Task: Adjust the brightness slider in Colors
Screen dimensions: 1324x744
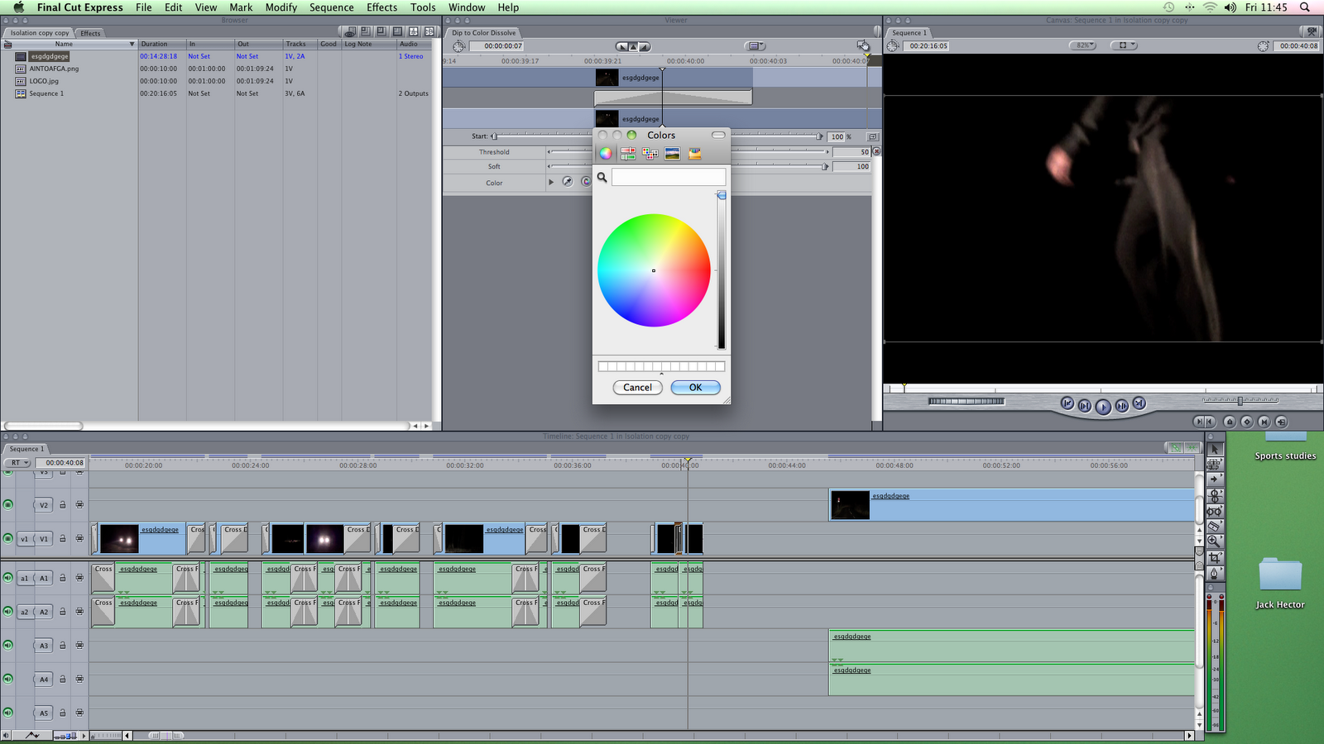Action: tap(722, 270)
